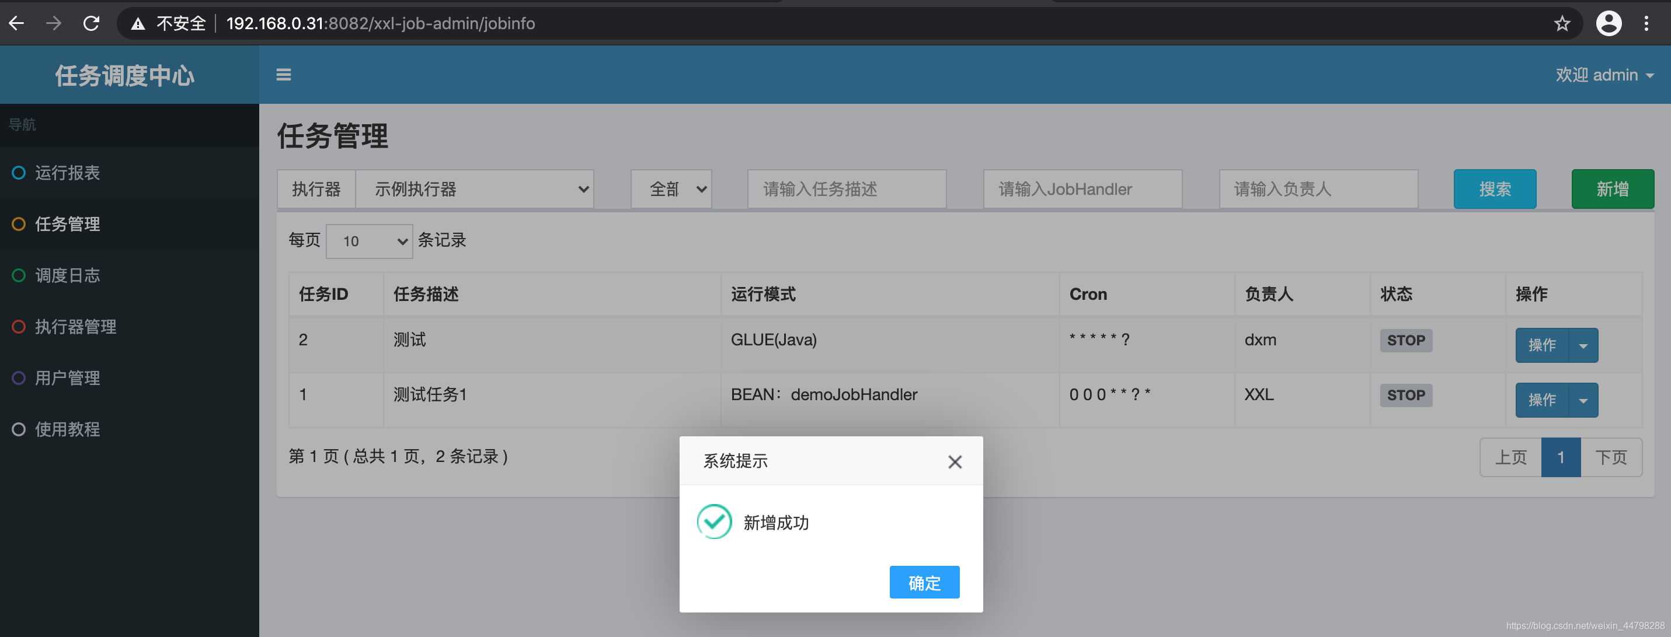The width and height of the screenshot is (1671, 637).
Task: Open the 全部 status filter dropdown
Action: [671, 188]
